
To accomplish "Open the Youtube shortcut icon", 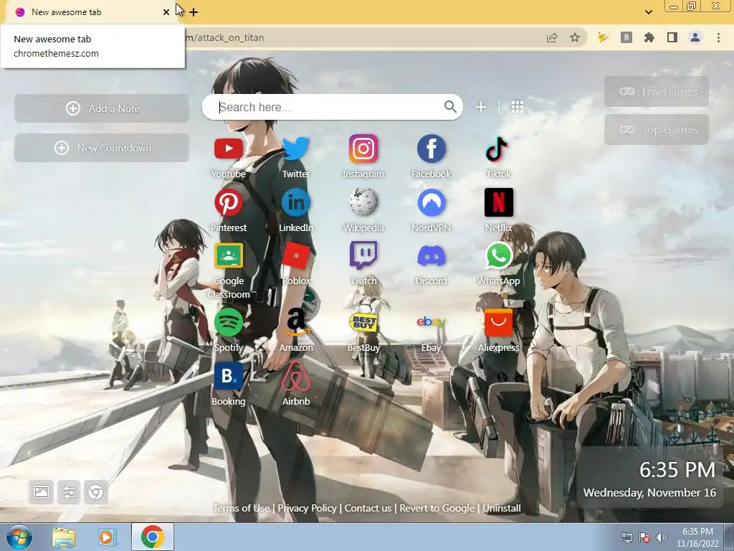I will click(229, 149).
